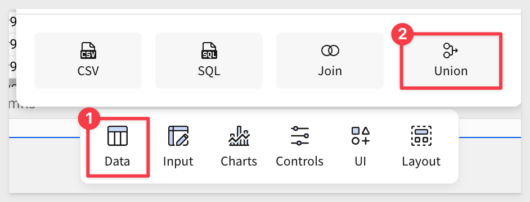Select the Join overlapping circles icon

point(330,51)
